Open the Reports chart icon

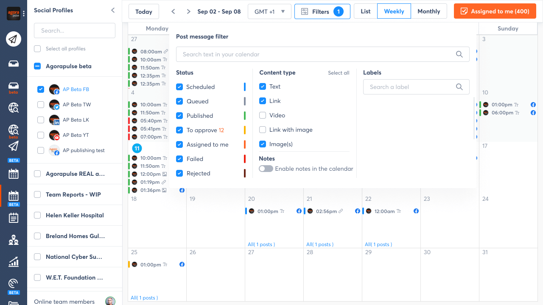[x=14, y=262]
